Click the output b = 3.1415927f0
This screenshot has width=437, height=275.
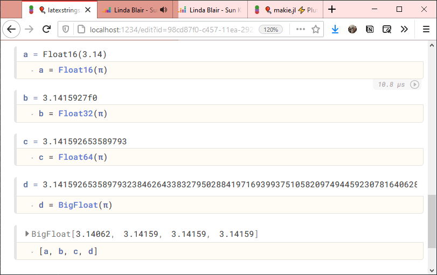(60, 98)
